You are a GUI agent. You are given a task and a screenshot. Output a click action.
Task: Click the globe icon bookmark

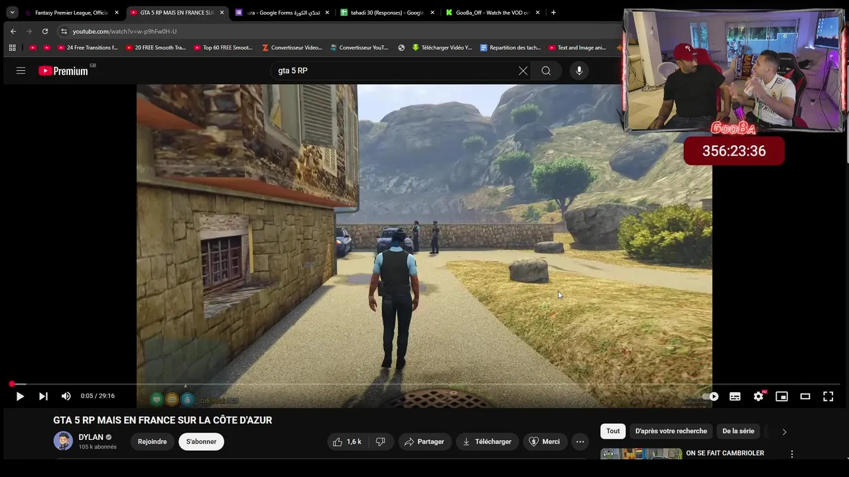pos(401,48)
